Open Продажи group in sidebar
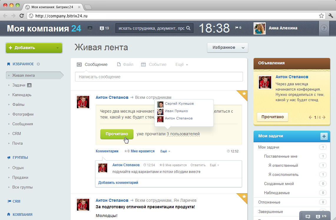This screenshot has width=336, height=220. coord(20,177)
